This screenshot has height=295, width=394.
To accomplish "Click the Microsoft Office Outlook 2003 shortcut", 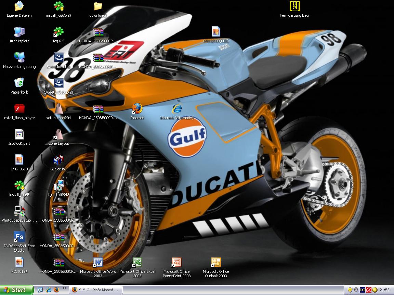I will (216, 263).
